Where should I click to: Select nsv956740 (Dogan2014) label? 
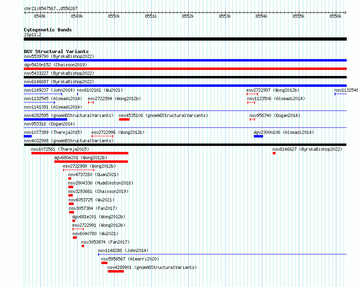coord(275,115)
